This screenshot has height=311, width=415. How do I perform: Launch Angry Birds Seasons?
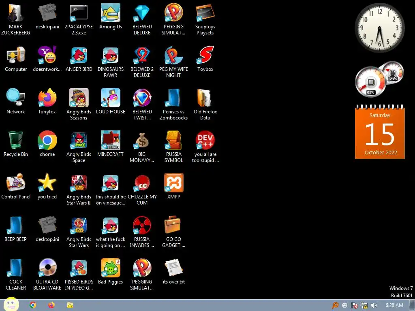click(x=79, y=98)
